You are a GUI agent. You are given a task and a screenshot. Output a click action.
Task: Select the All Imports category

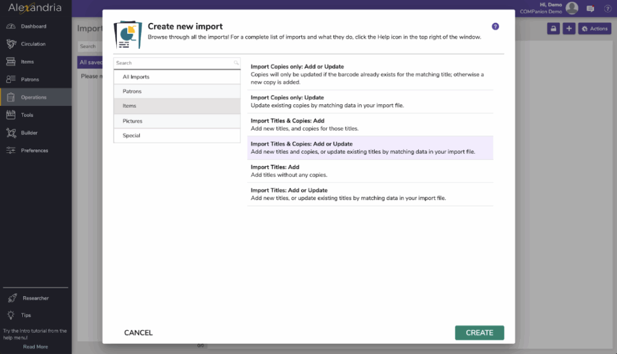click(x=177, y=77)
